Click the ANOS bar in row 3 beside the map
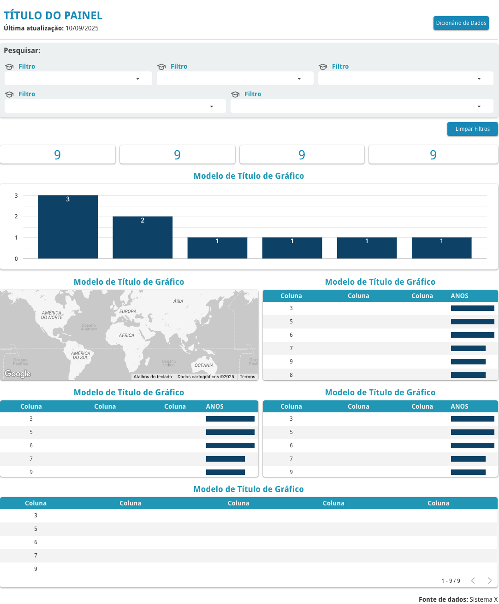499x604 pixels. tap(473, 308)
